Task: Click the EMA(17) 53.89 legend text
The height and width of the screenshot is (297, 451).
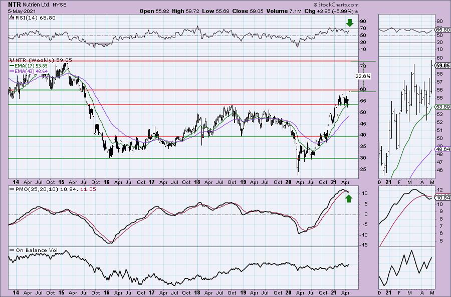Action: point(31,65)
